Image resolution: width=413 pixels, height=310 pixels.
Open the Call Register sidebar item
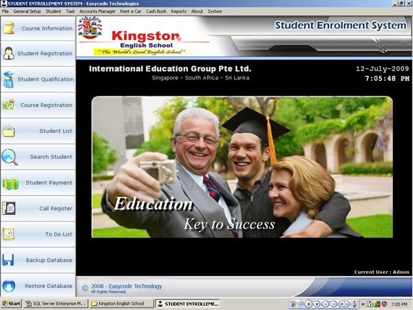pos(37,208)
